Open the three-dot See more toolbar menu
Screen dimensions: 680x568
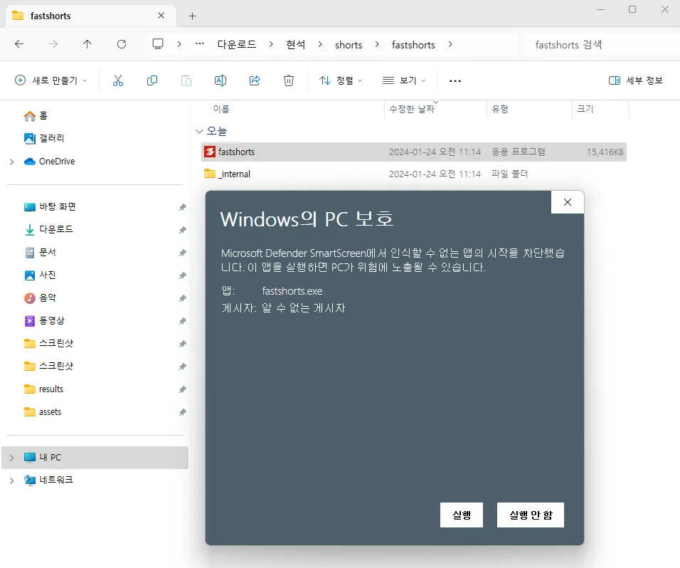pos(455,80)
